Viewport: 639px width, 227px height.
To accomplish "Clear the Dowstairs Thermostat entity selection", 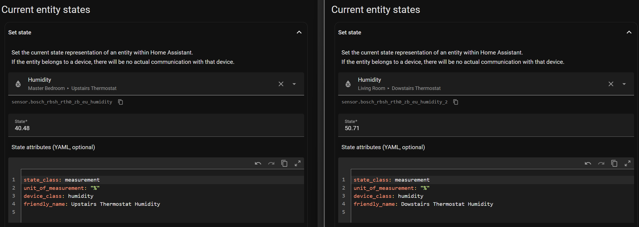I will [611, 84].
